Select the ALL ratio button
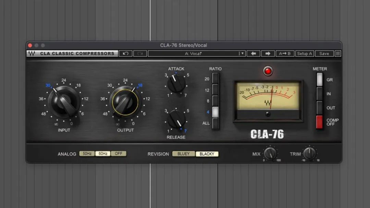Screen dimensions: 370x208 point(215,123)
